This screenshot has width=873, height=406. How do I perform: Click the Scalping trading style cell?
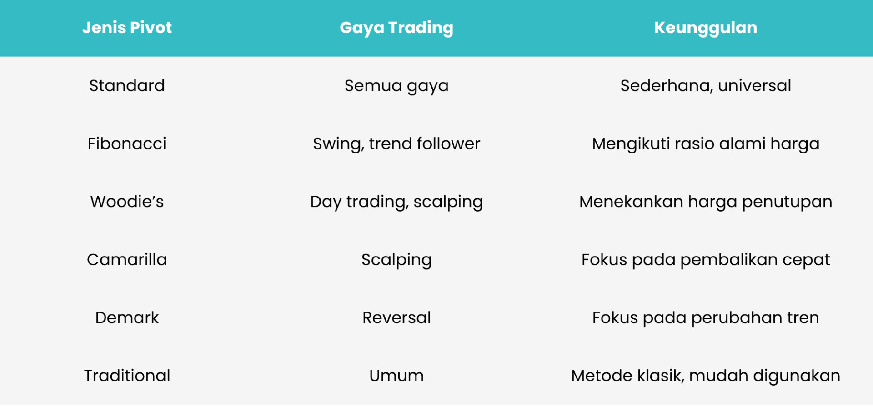point(396,261)
